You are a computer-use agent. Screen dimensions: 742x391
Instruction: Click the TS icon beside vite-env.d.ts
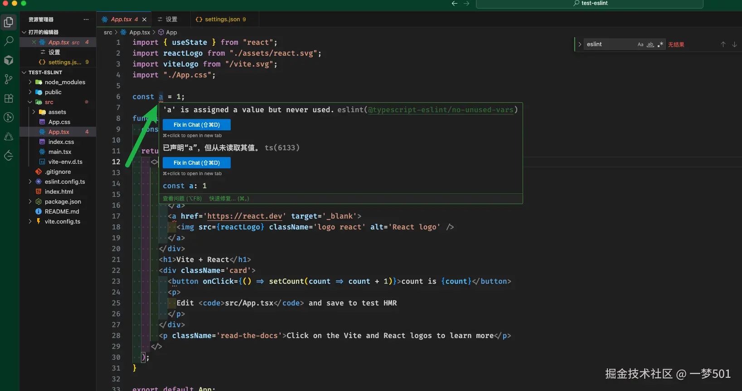[x=42, y=162]
